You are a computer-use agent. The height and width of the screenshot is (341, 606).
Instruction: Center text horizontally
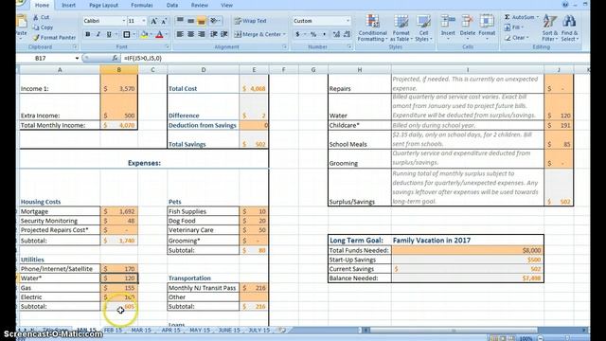191,34
